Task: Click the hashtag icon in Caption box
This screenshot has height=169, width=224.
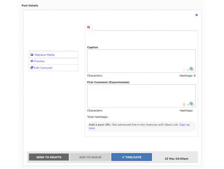Action: pos(188,70)
